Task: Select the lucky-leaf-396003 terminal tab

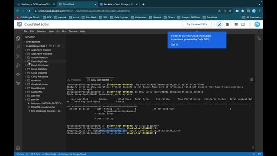Action: [100, 80]
